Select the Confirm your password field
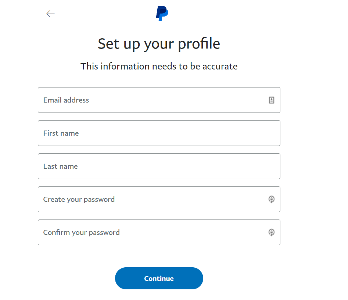This screenshot has width=348, height=300. click(x=159, y=232)
